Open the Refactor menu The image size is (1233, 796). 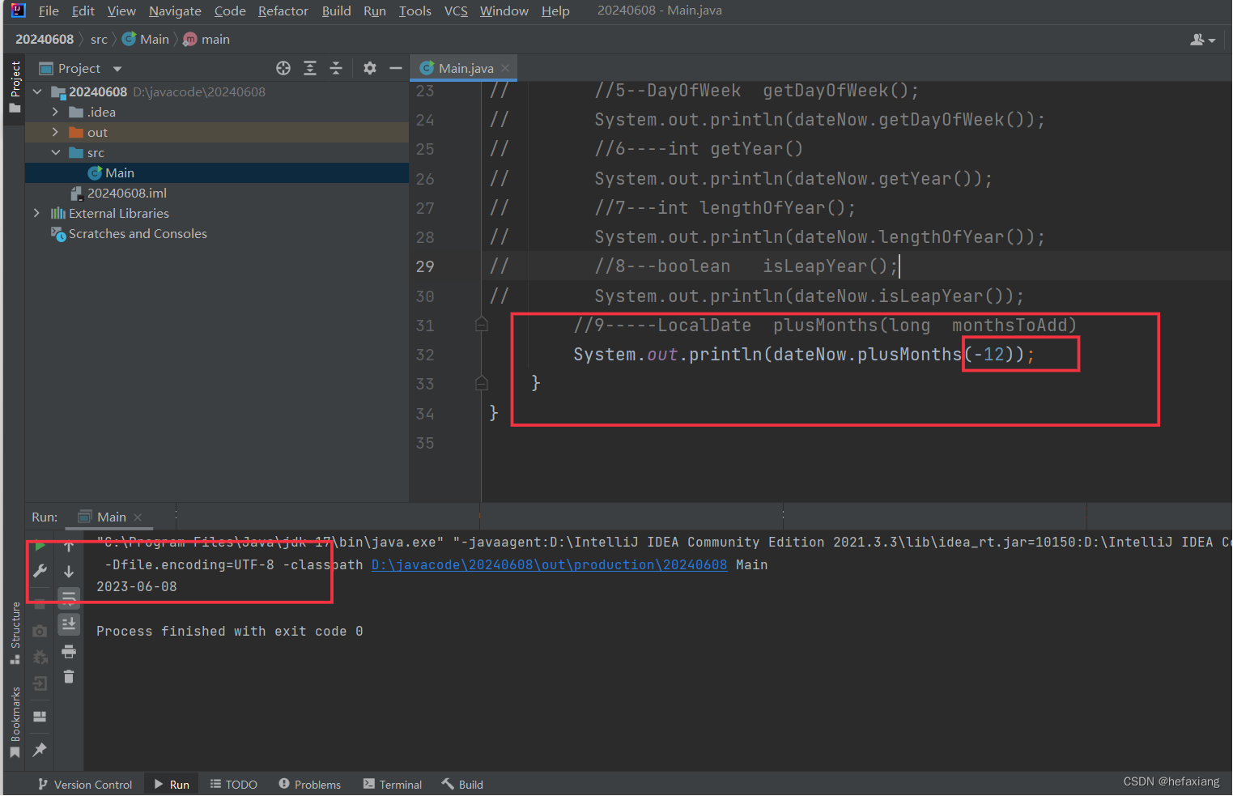click(x=283, y=11)
